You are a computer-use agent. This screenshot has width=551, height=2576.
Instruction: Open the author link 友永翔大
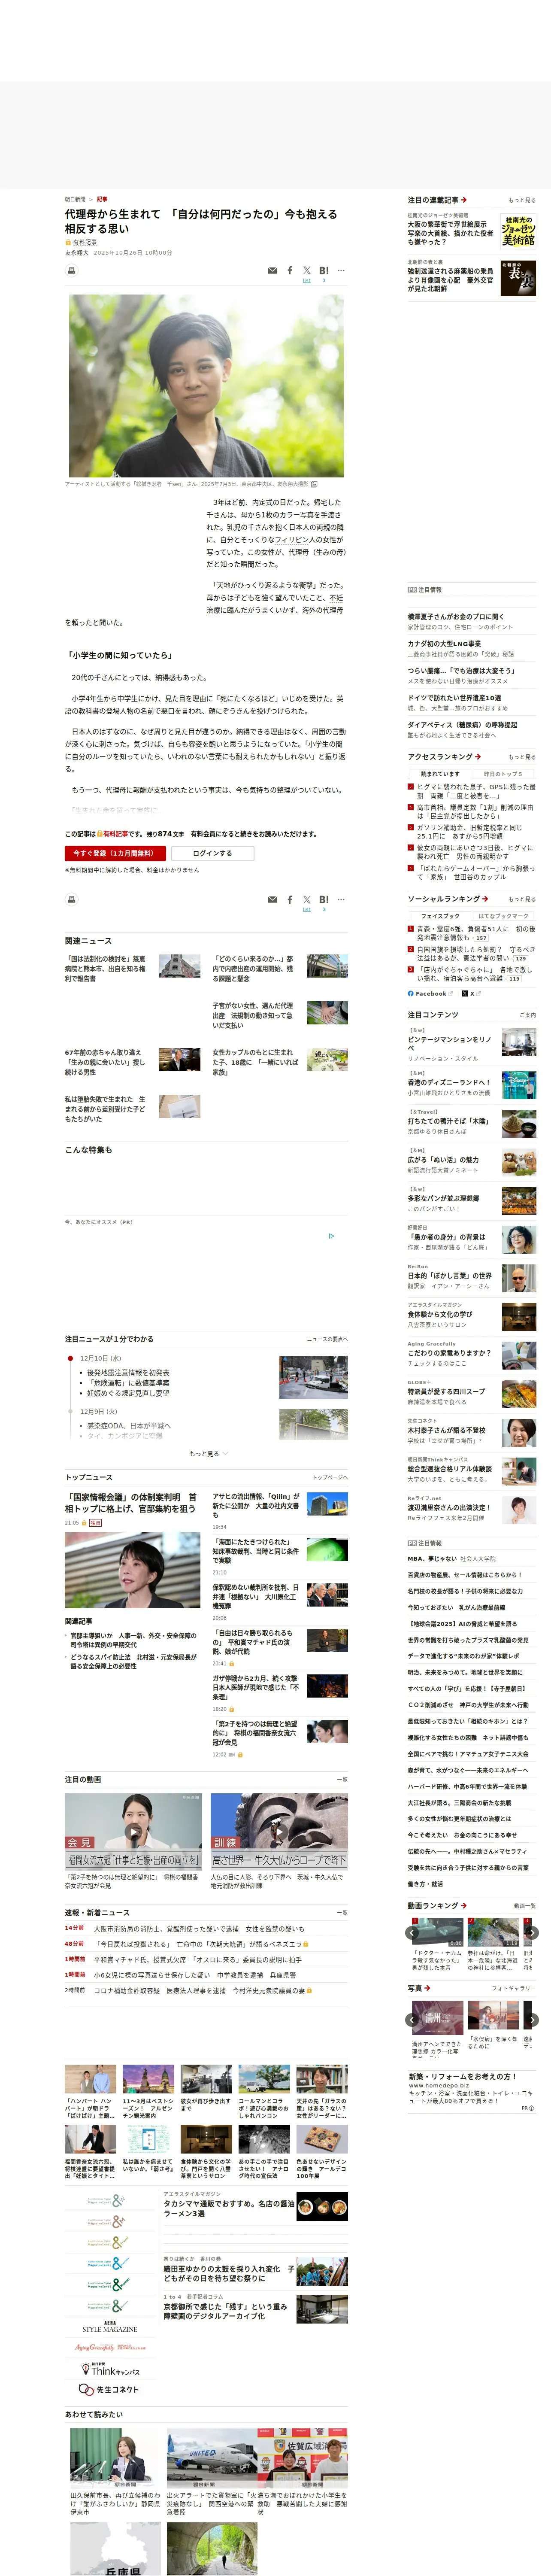point(77,253)
